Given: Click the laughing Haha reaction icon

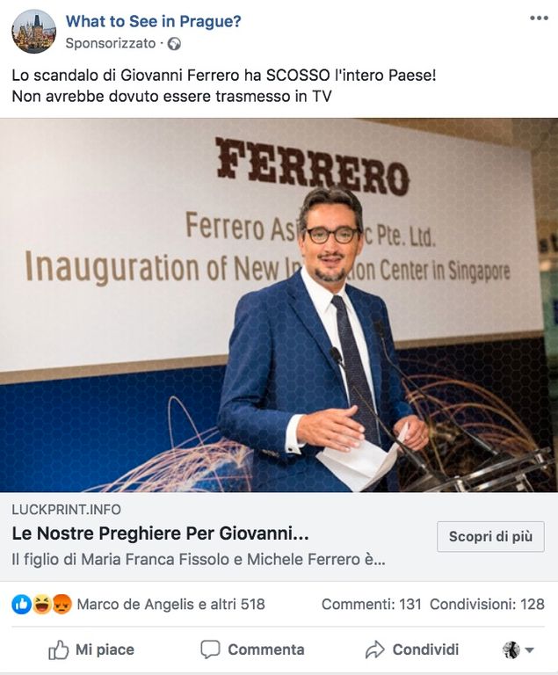Looking at the screenshot, I should click(42, 605).
